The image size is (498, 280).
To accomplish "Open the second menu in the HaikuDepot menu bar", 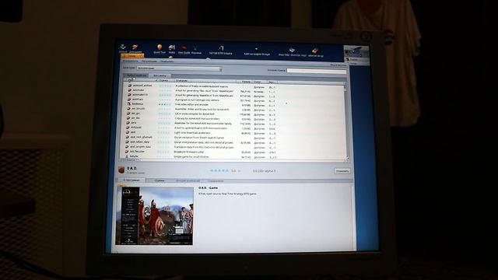I will pos(149,61).
